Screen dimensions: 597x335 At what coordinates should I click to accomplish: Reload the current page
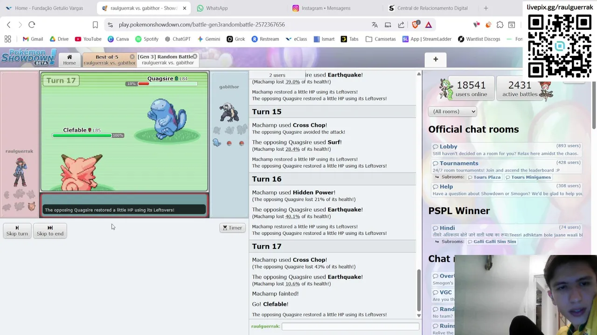[x=32, y=25]
